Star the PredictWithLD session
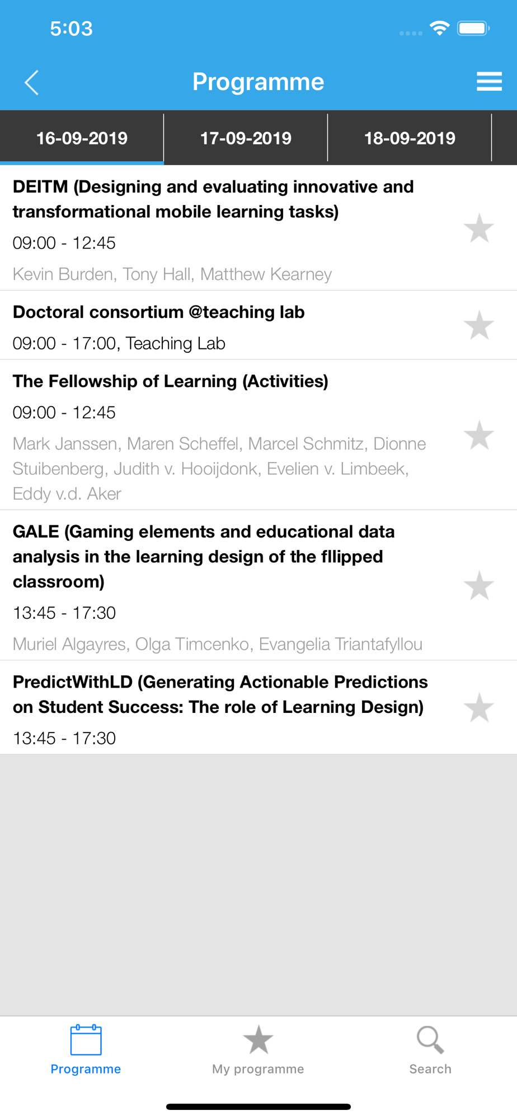The height and width of the screenshot is (1120, 517). [479, 708]
